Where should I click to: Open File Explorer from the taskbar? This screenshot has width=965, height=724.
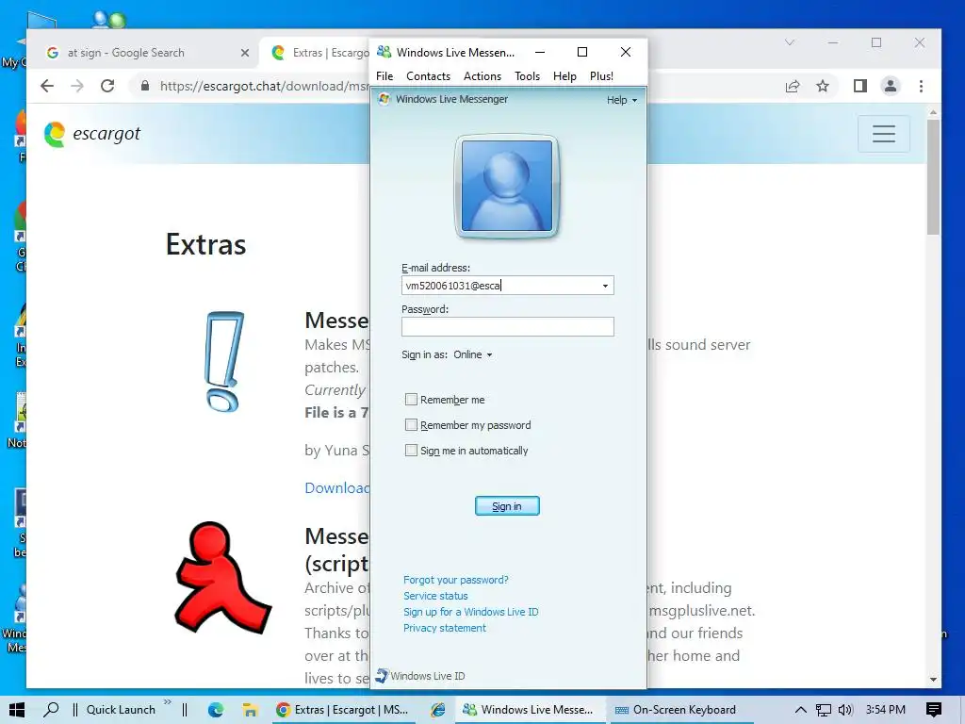pos(249,710)
